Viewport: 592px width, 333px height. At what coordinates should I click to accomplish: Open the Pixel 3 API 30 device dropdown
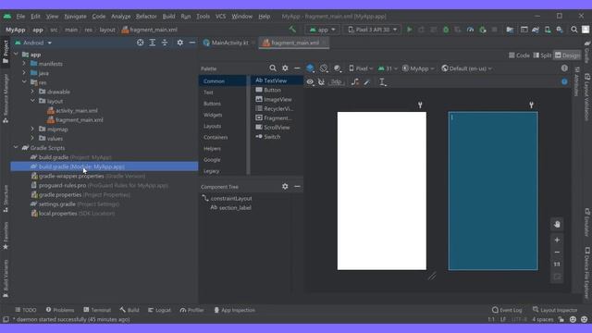click(x=373, y=30)
